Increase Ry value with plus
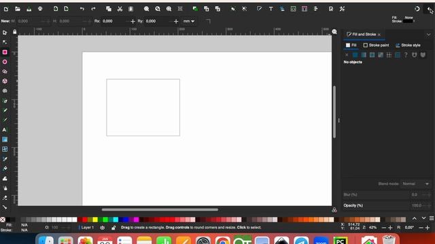The image size is (435, 244). (x=176, y=21)
